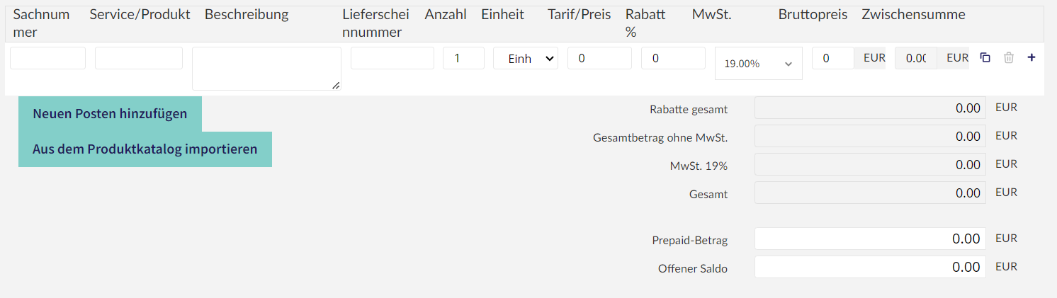Focus the Bruttopreis input field
Screen dimensions: 1057x298
pyautogui.click(x=833, y=58)
